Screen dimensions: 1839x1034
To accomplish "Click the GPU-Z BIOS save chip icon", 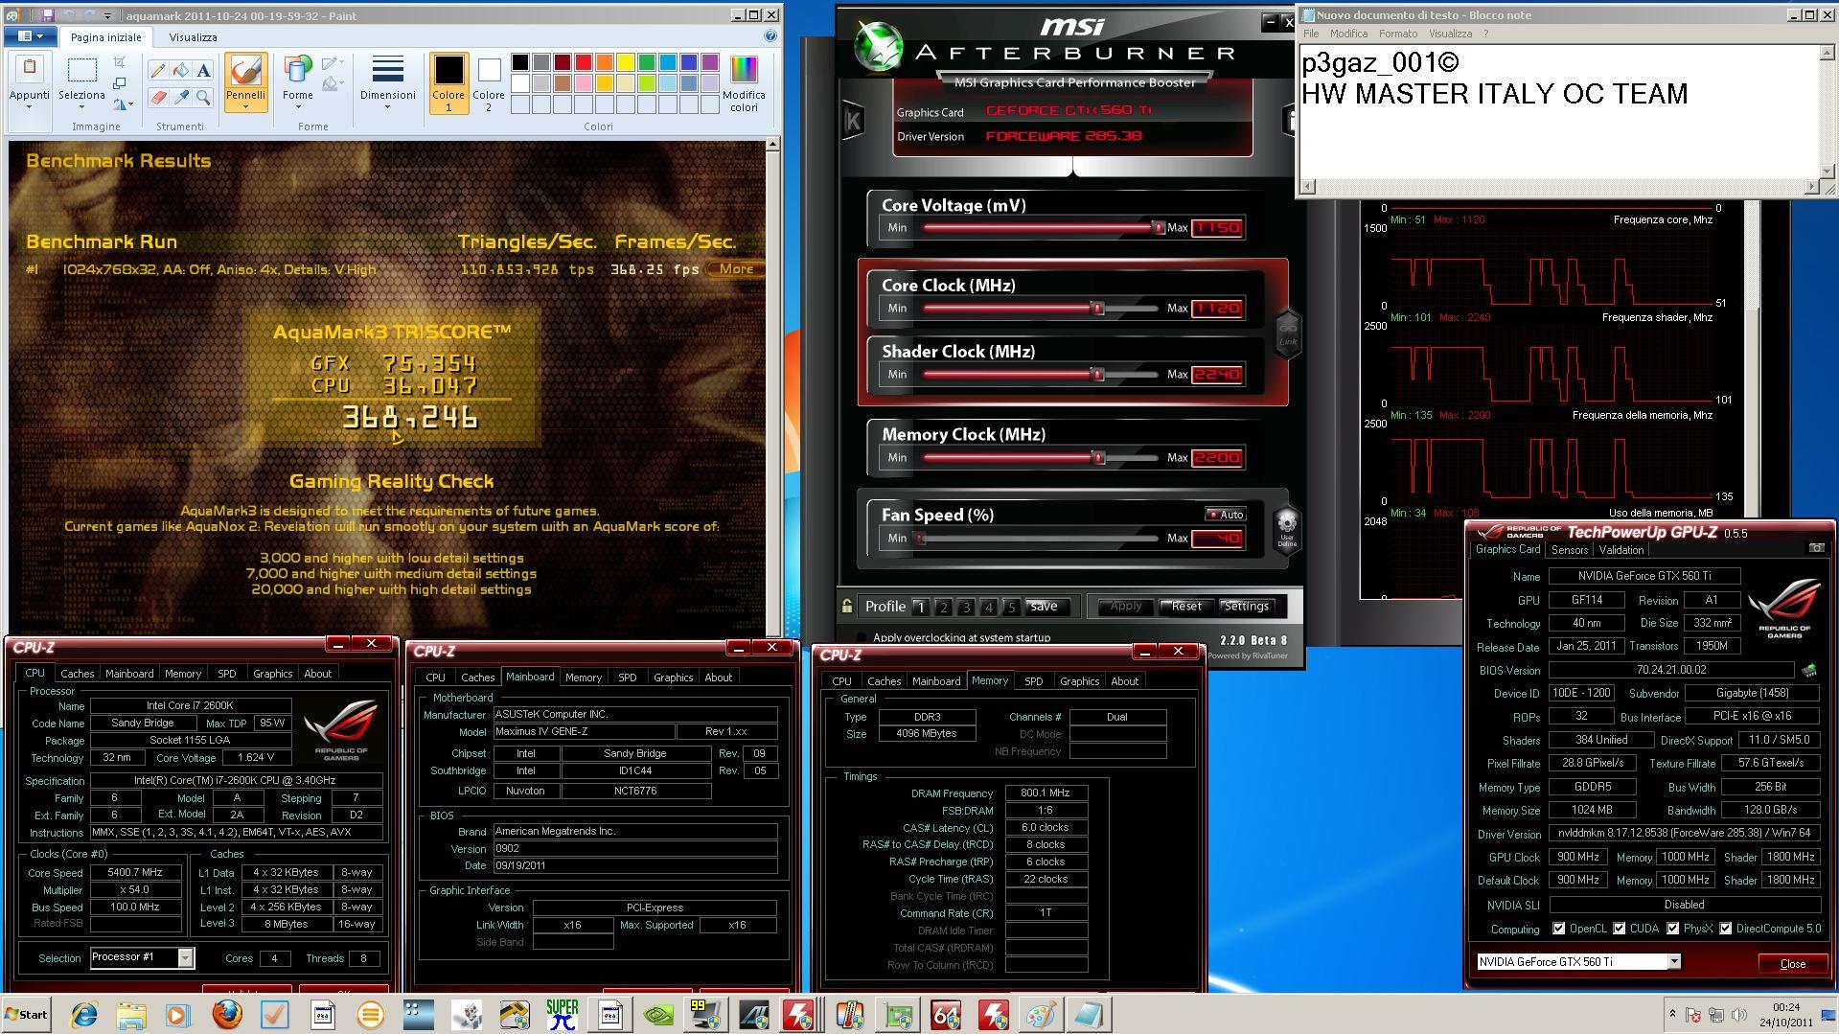I will tap(1809, 670).
